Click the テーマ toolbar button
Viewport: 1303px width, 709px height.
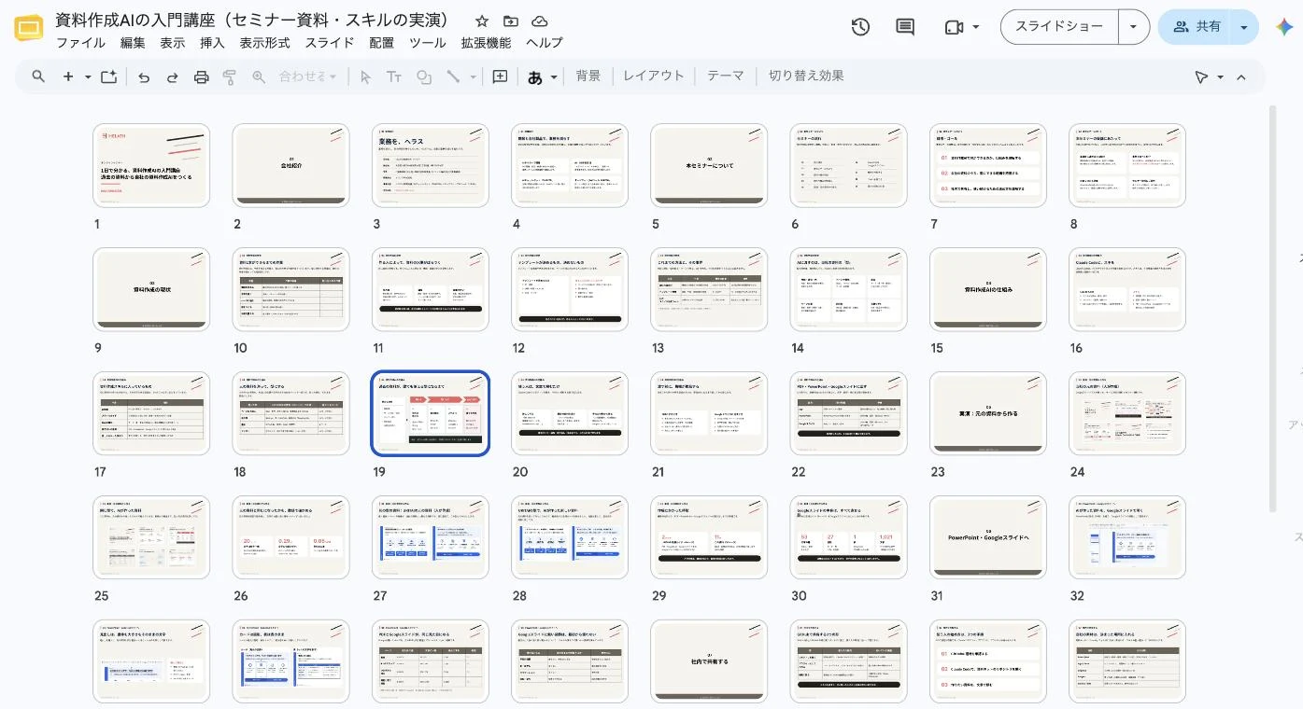click(x=726, y=76)
